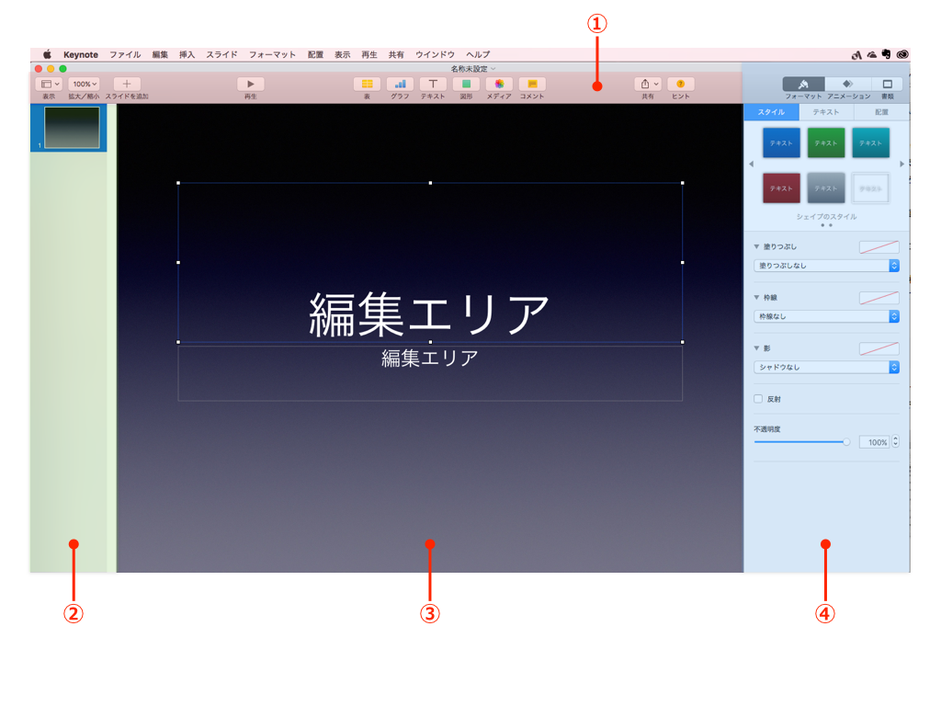Open the シャドウなし shadow dropdown
This screenshot has height=706, width=941.
824,367
